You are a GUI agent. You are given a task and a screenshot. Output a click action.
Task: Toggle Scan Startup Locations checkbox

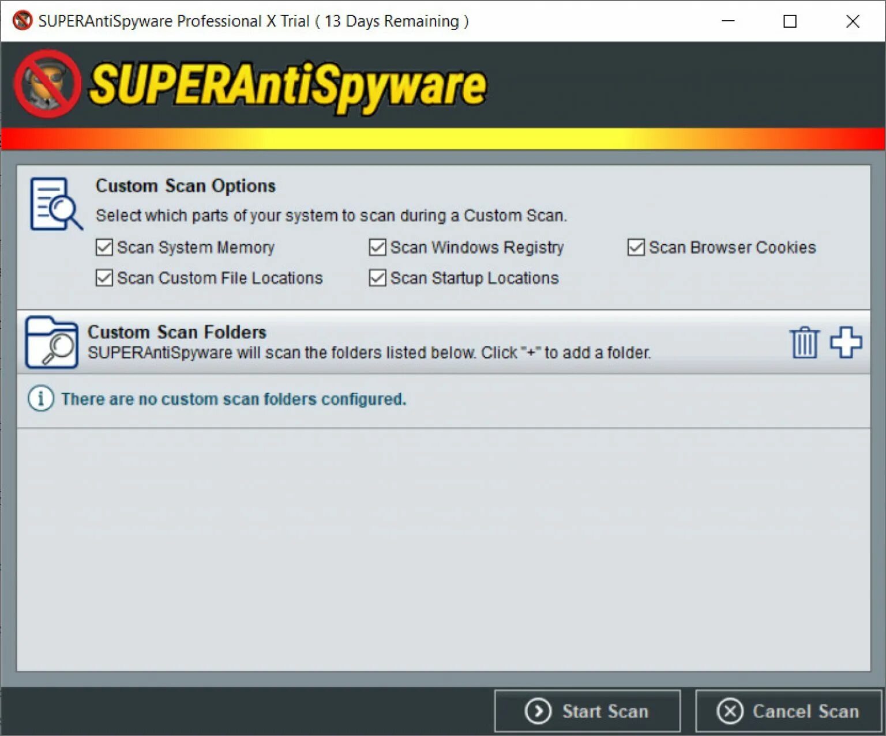377,278
